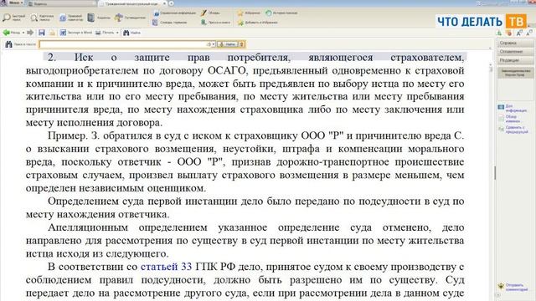The image size is (536, 301).
Task: Open Быстрый поиск magnifier tool
Action: point(13,18)
